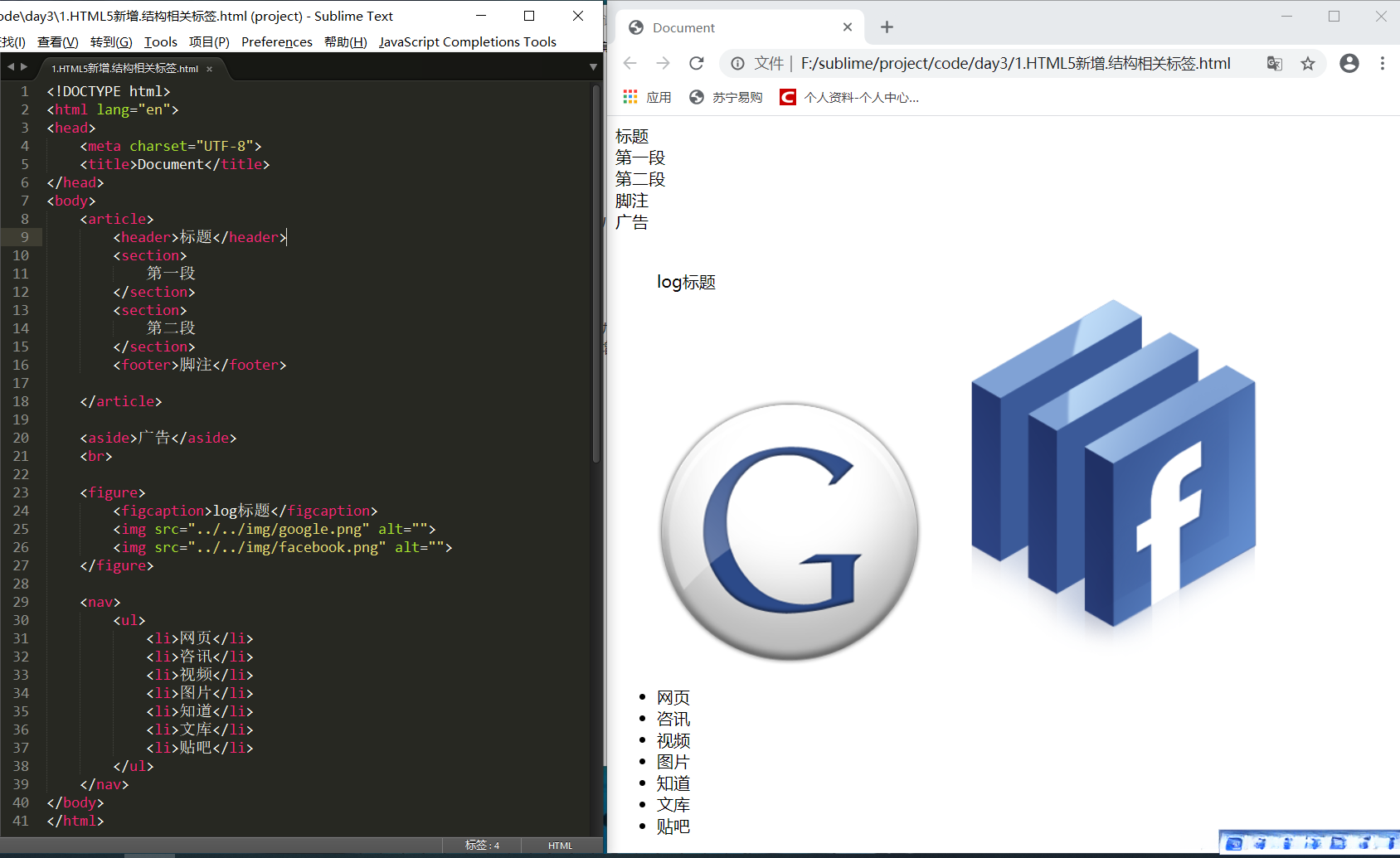Open the 苏宁易购 bookmark

click(x=726, y=97)
